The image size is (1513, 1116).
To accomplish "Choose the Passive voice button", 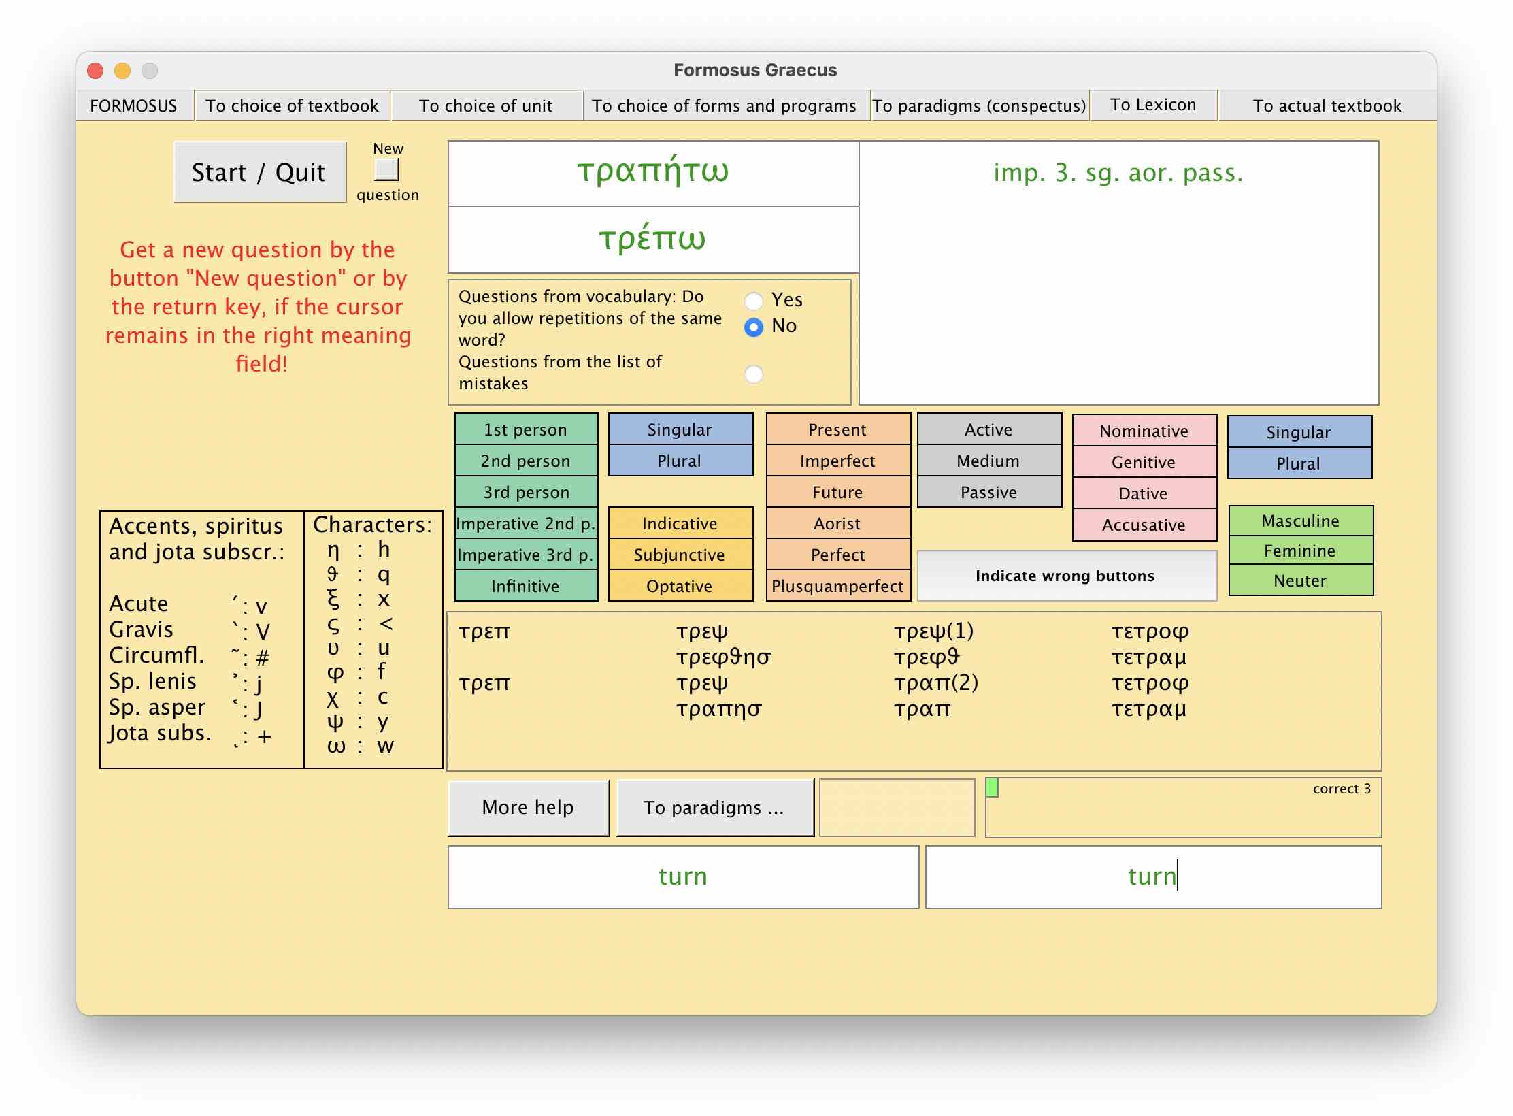I will (988, 492).
